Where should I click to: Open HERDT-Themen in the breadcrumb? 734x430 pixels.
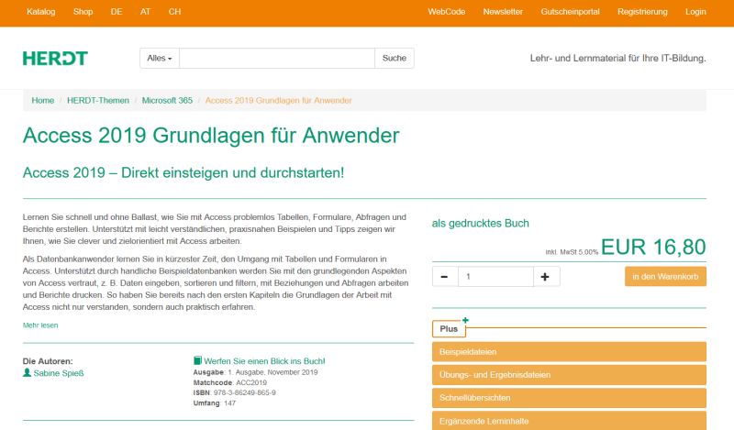click(98, 100)
